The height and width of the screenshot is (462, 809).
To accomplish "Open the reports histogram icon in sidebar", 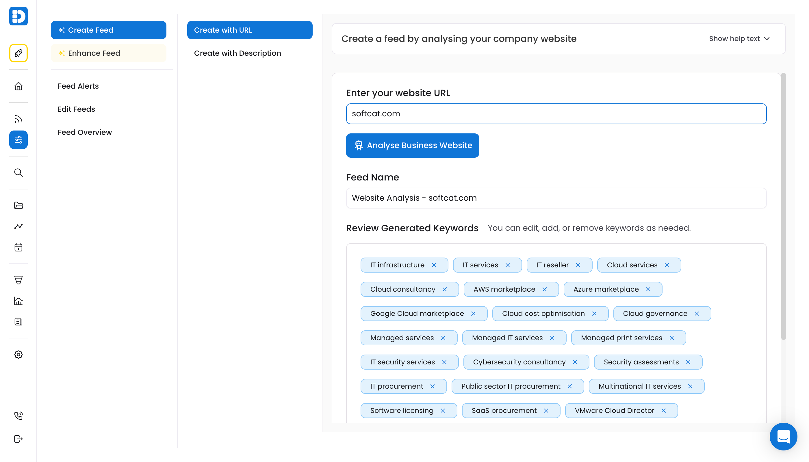I will click(18, 301).
